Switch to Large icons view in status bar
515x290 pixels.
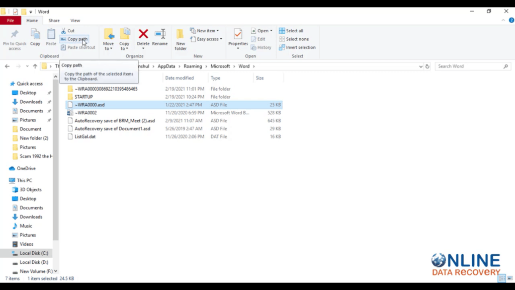click(510, 278)
